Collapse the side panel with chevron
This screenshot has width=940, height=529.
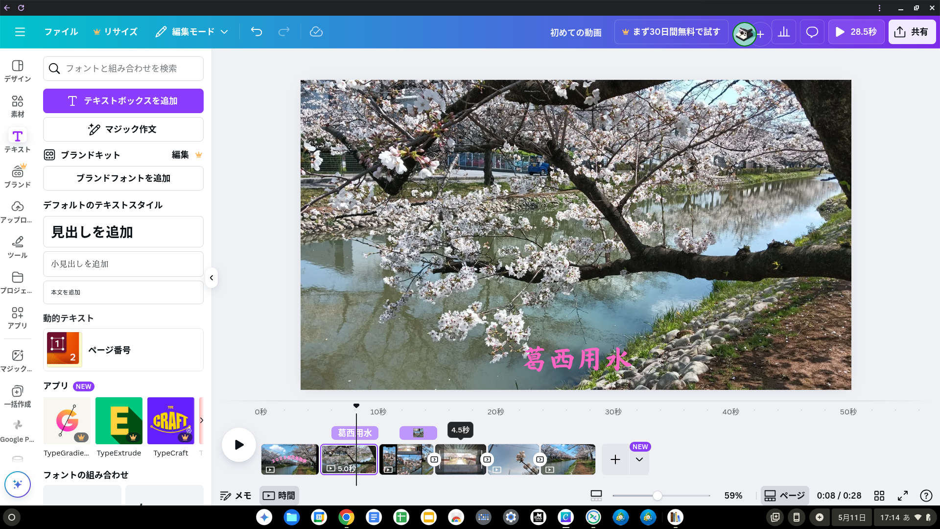[211, 278]
